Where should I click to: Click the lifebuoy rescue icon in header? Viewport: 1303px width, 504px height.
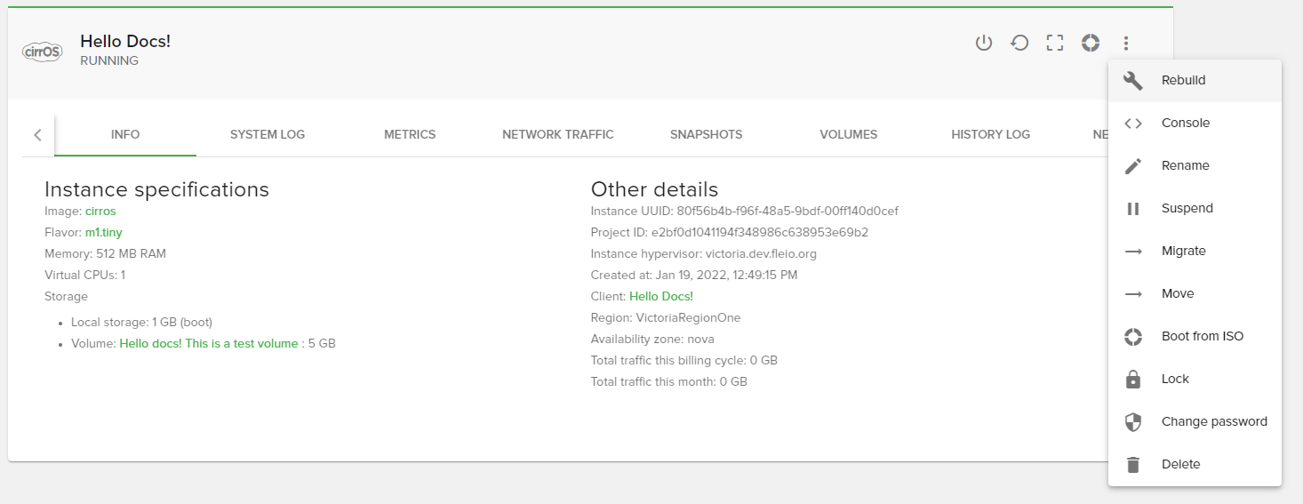1091,43
